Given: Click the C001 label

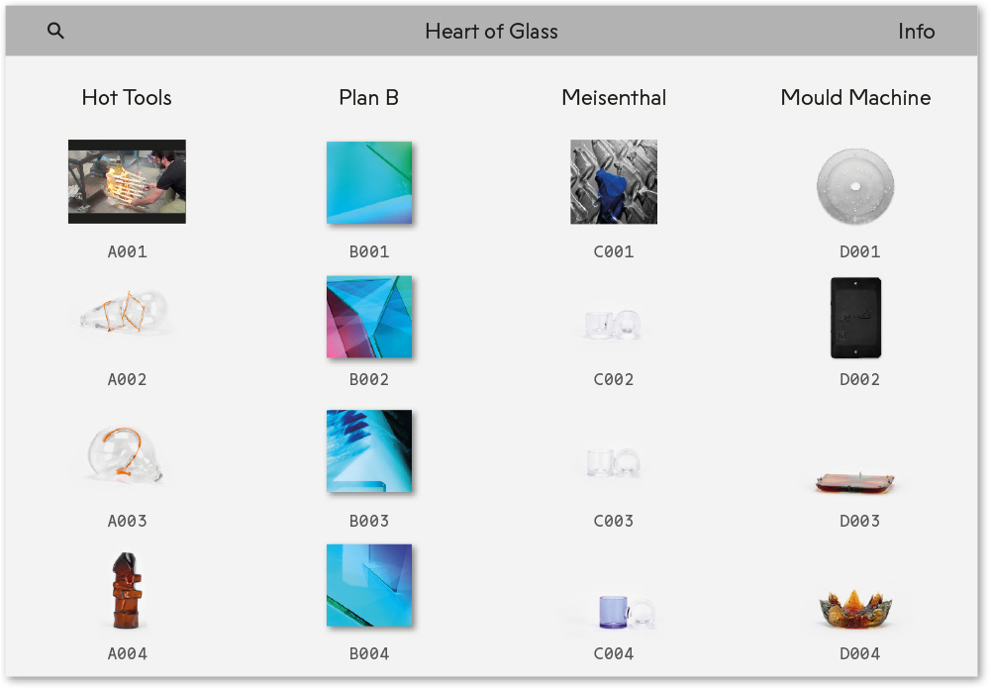Looking at the screenshot, I should coord(614,252).
